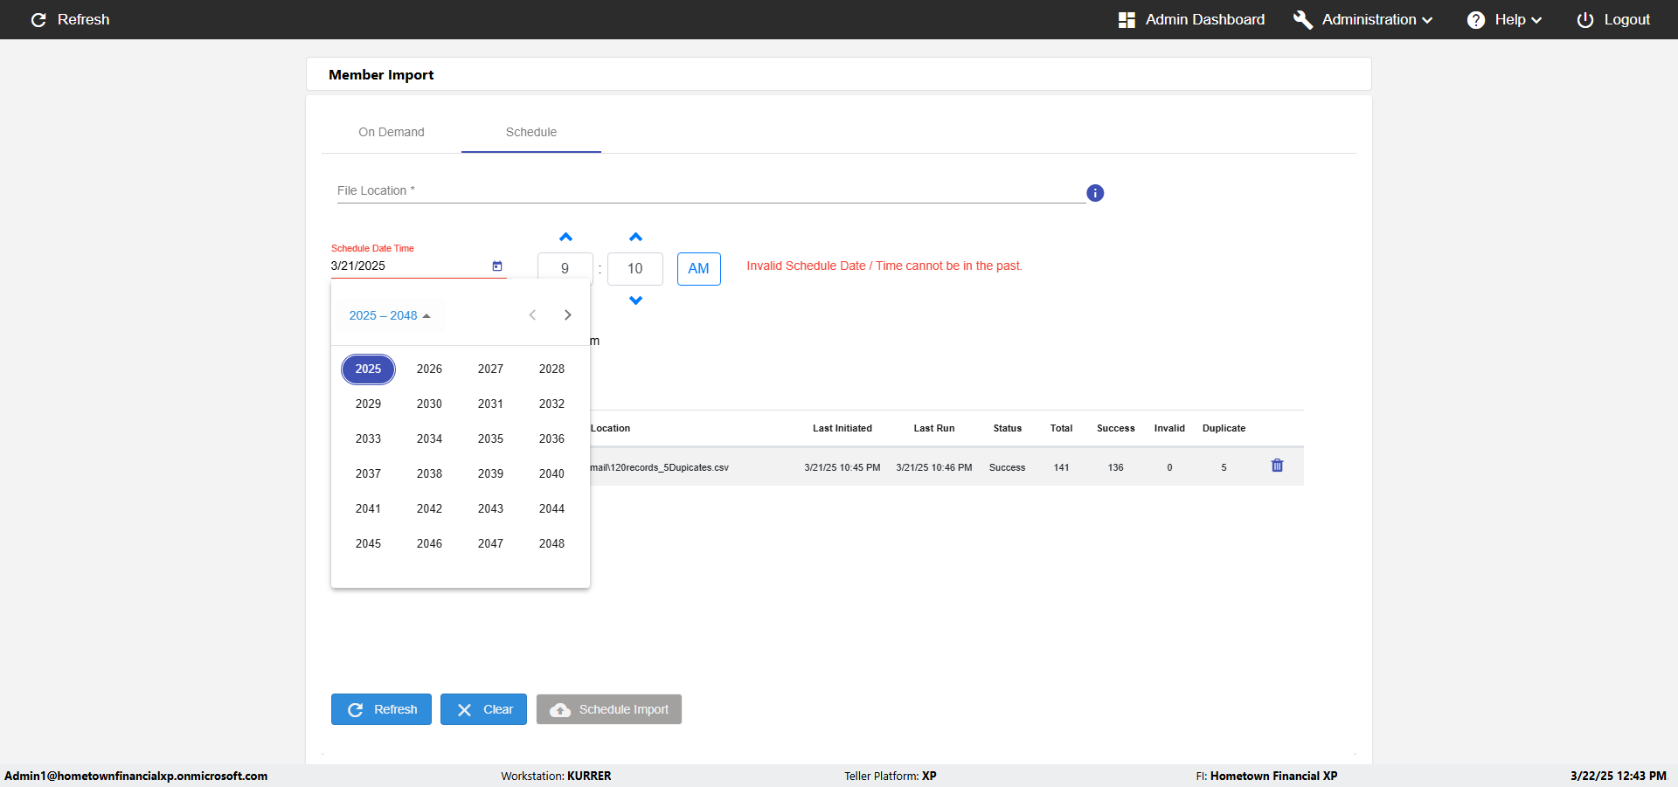Decrease the minutes with down chevron
The height and width of the screenshot is (787, 1678).
635,300
